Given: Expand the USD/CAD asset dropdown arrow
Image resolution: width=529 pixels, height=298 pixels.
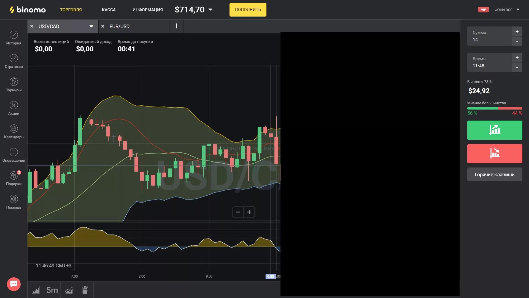Looking at the screenshot, I should pyautogui.click(x=91, y=26).
